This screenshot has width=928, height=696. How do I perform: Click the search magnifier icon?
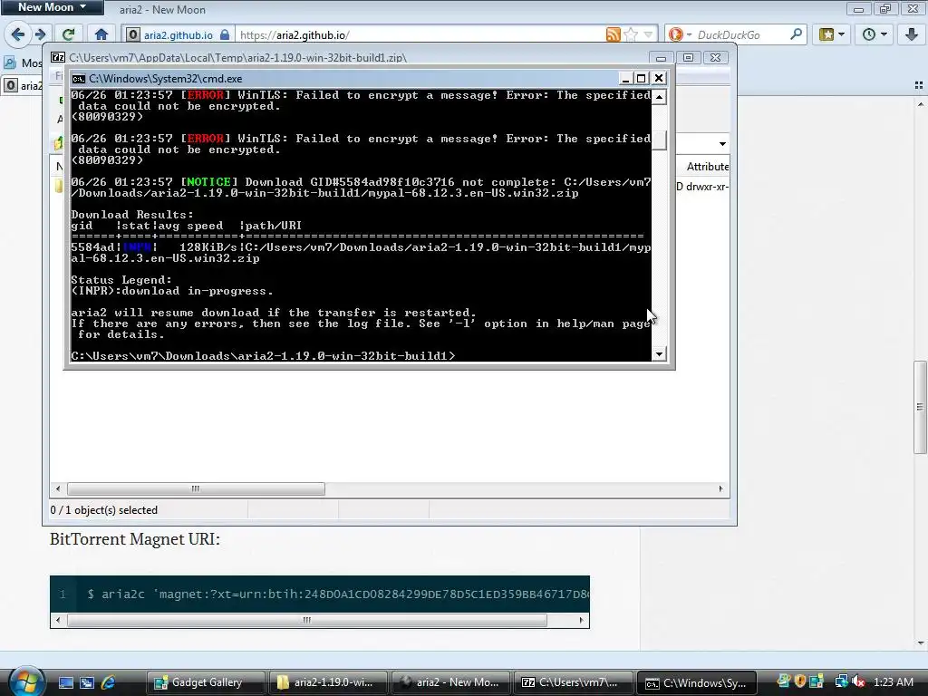coord(796,34)
